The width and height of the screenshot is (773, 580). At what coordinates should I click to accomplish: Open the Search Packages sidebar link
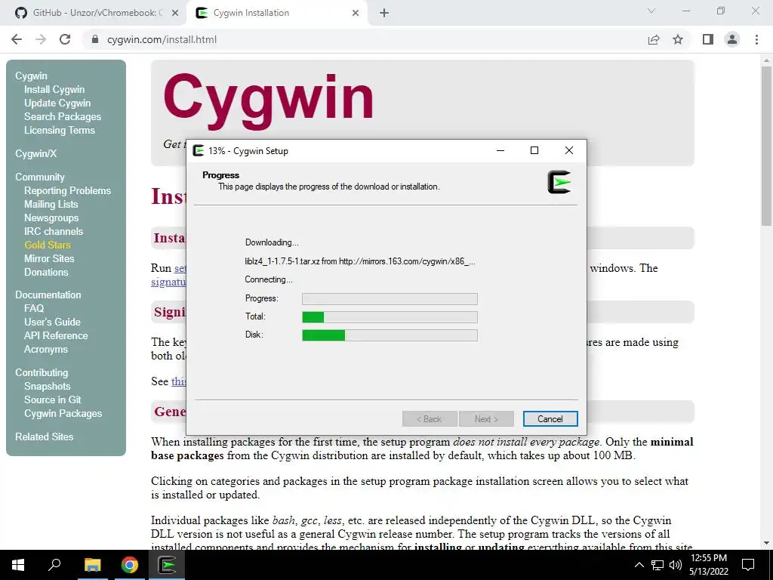coord(63,116)
